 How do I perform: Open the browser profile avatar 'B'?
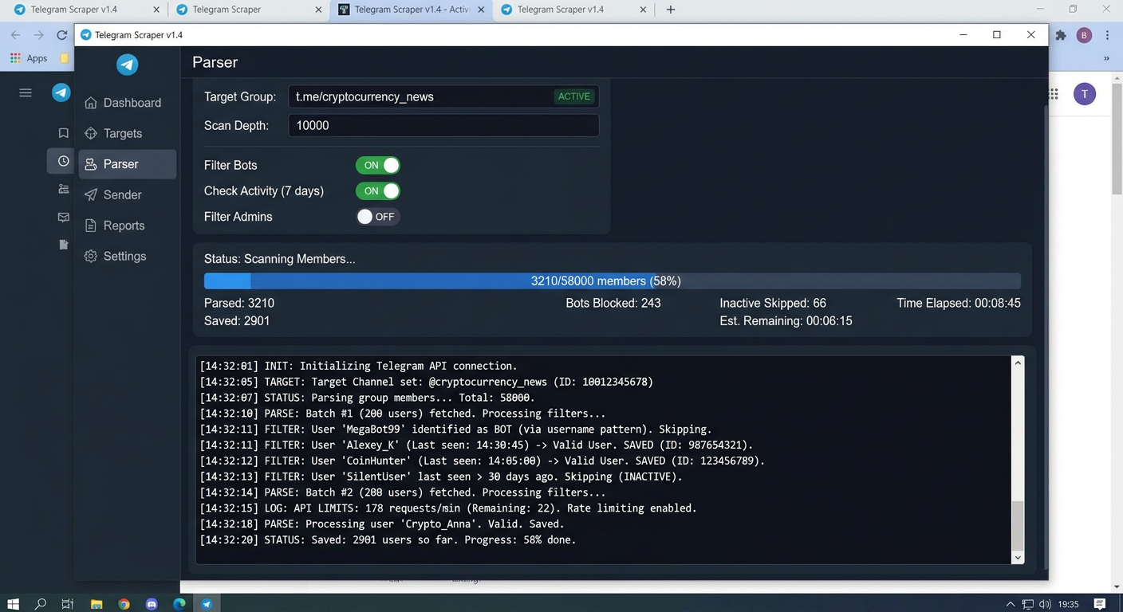[1084, 35]
